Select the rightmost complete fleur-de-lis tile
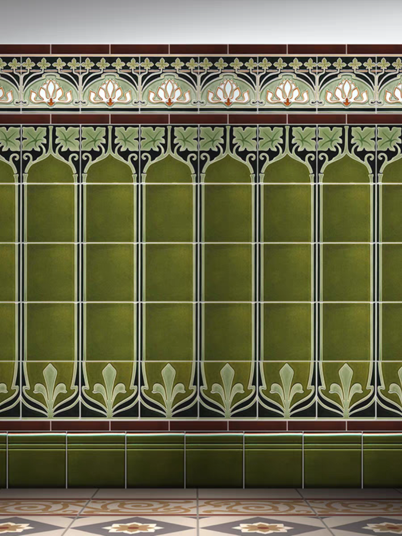The image size is (402, 536). coord(346,389)
